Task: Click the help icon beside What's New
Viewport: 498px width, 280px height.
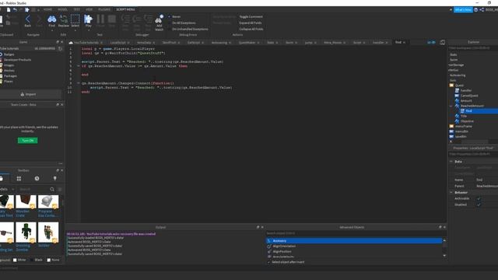Action: [475, 10]
